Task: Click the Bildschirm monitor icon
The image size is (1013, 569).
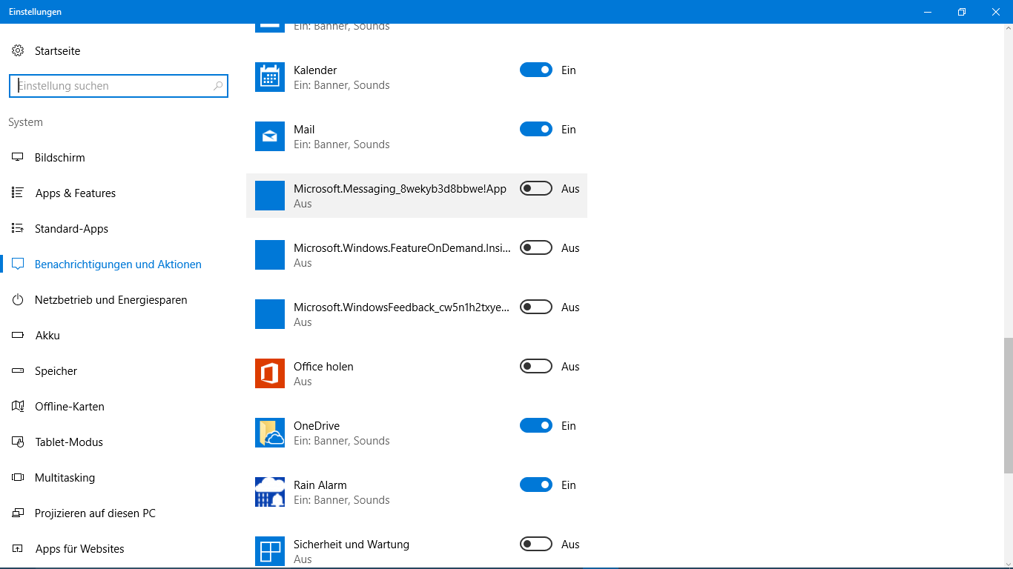Action: coord(18,157)
